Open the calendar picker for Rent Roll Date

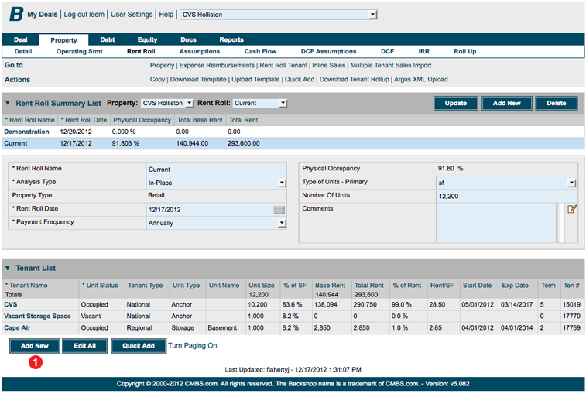[279, 210]
